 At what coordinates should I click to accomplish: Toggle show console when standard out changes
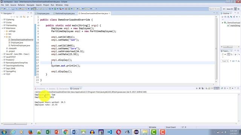(x=215, y=88)
